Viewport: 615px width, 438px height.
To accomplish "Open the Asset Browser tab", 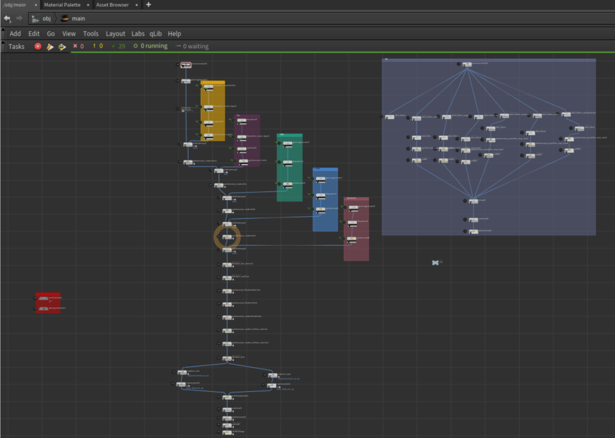I will point(112,5).
